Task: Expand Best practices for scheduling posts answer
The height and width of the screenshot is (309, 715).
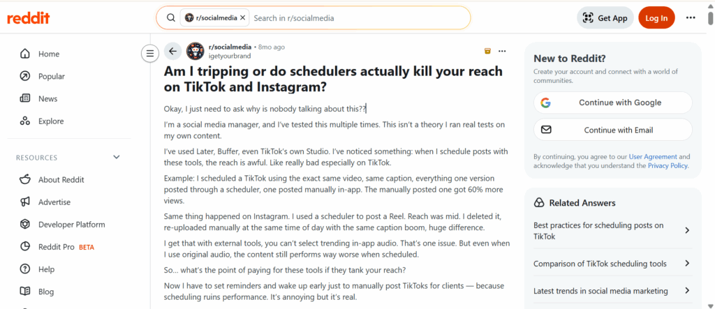Action: (687, 231)
